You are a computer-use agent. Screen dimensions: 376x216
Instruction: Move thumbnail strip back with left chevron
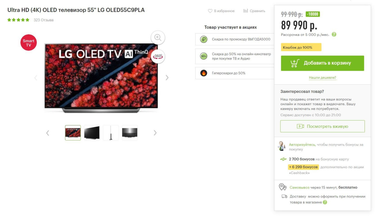(48, 133)
